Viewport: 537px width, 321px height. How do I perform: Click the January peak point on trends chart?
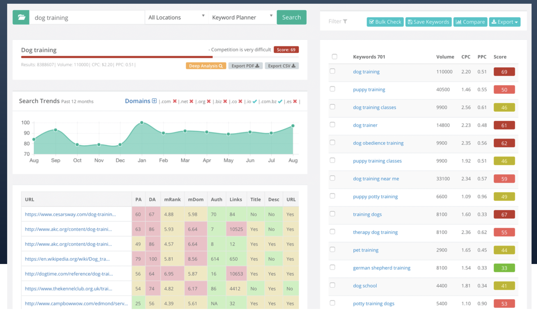click(x=142, y=123)
